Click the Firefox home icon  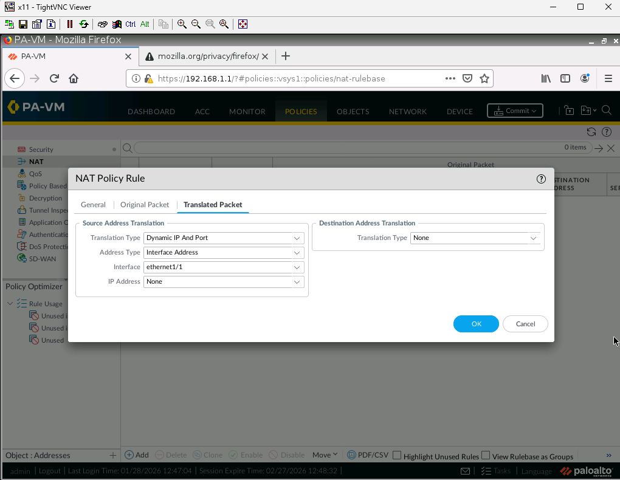coord(74,78)
